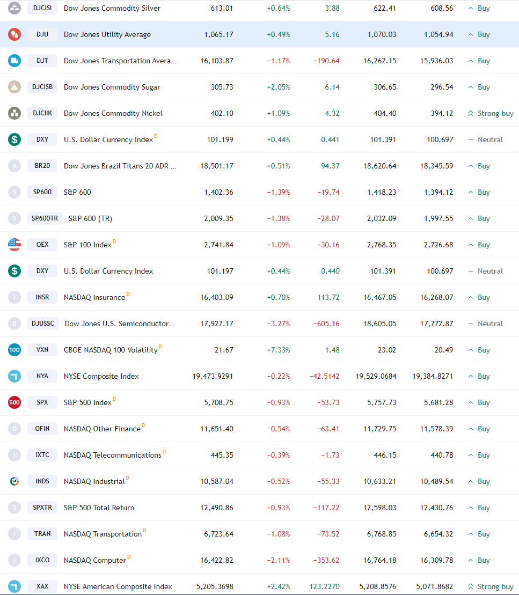Open the SP600TR ticker badge

[45, 218]
